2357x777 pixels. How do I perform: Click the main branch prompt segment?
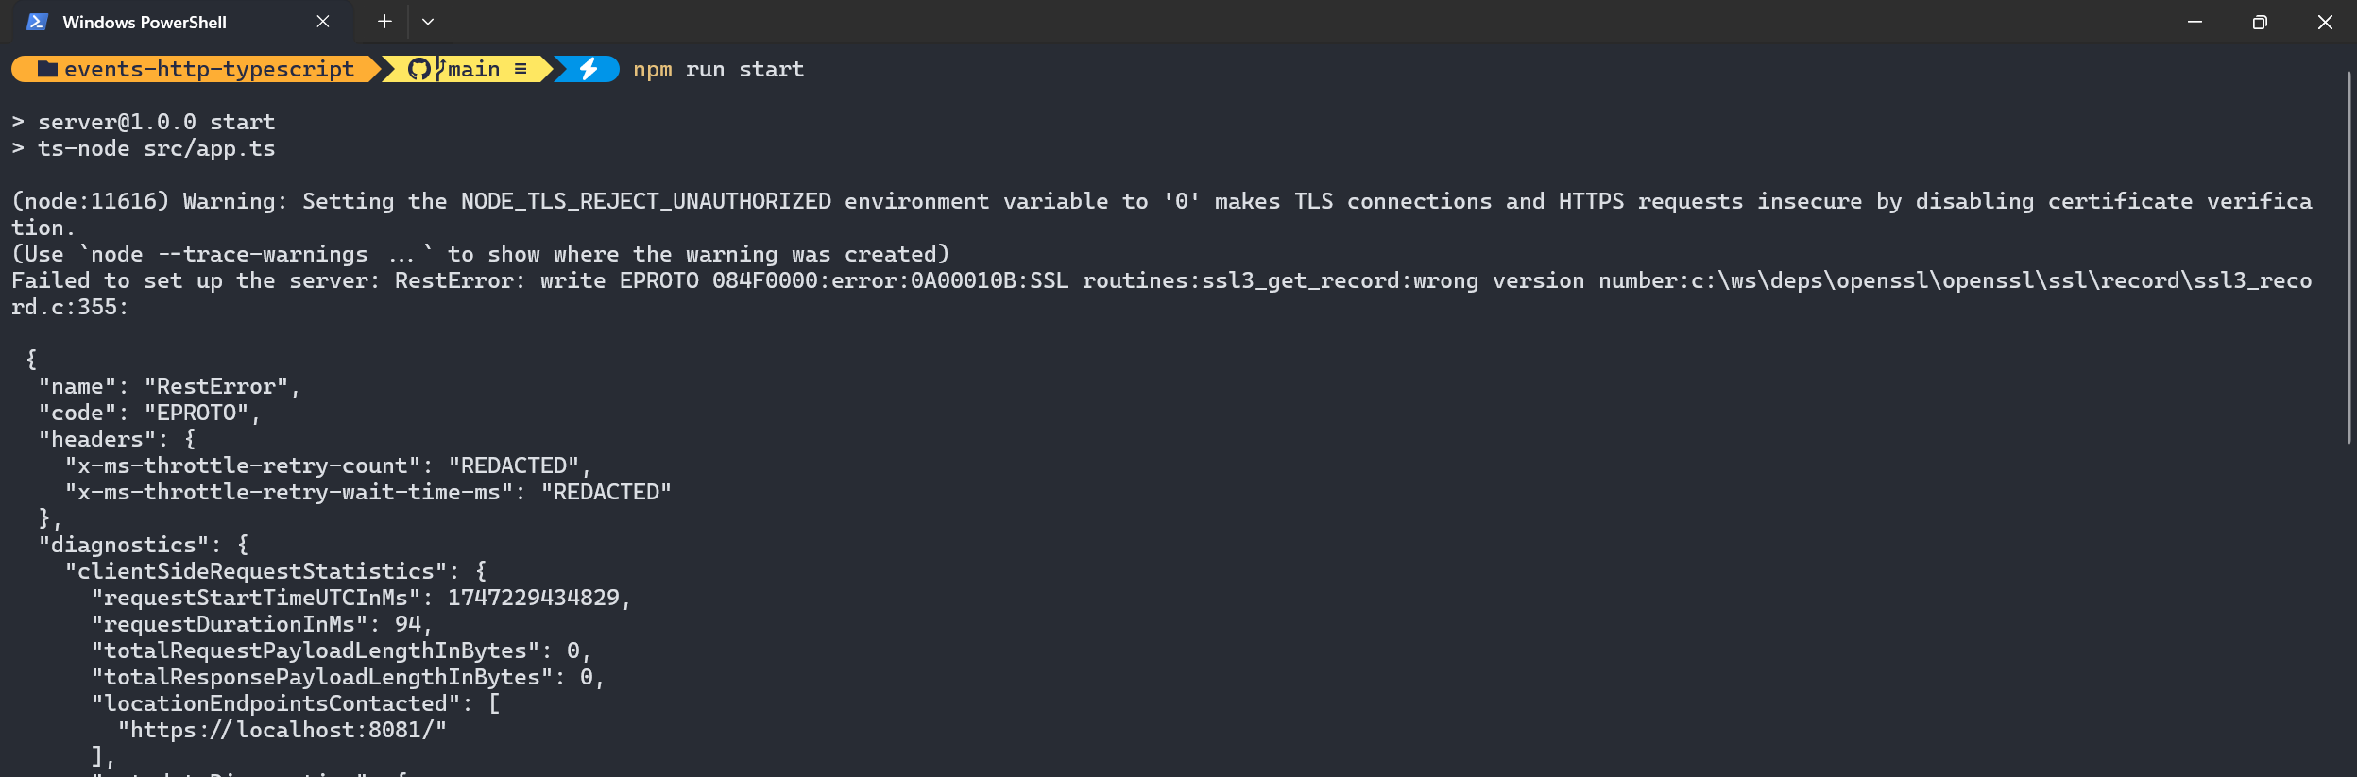pos(472,68)
